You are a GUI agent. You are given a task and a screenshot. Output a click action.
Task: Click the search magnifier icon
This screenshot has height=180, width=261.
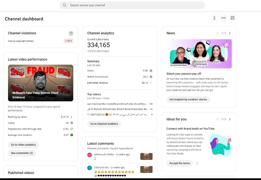coord(65,5)
